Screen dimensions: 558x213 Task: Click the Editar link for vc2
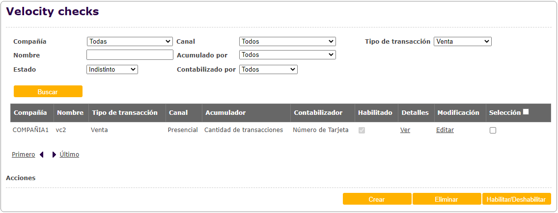click(445, 130)
